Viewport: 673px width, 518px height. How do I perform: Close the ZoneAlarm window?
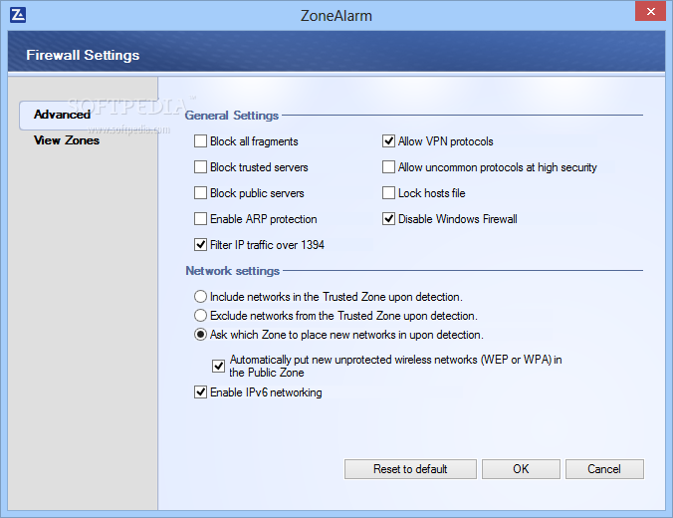coord(650,12)
